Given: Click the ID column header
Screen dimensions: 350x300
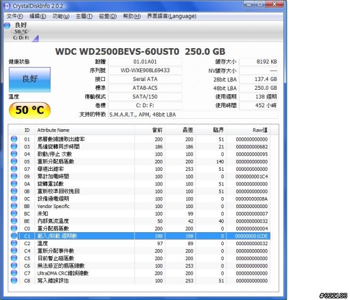Looking at the screenshot, I should point(27,130).
